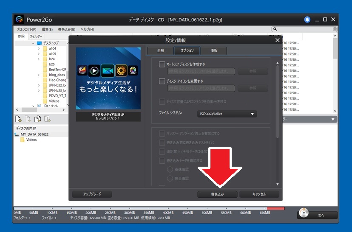Click the search magnifier icon

tap(275, 29)
